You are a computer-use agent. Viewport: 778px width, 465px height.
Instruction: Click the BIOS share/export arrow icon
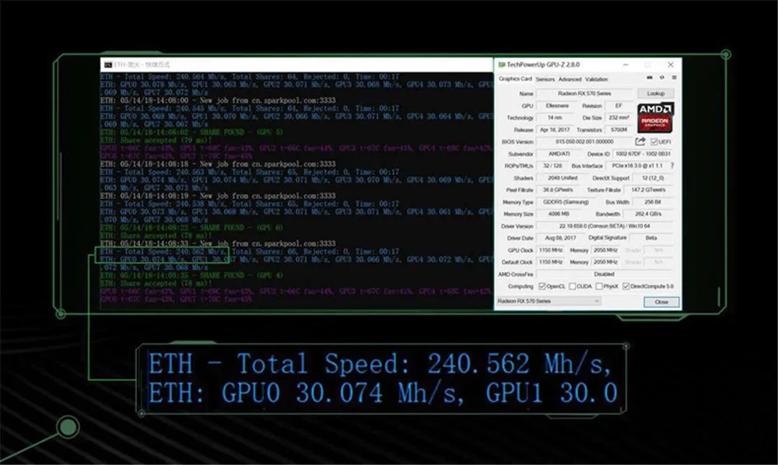[x=640, y=142]
